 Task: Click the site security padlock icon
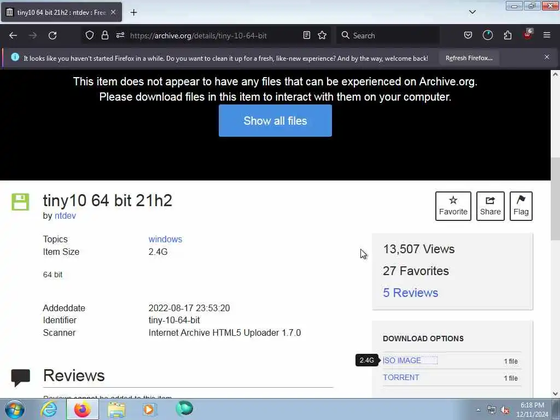point(104,36)
